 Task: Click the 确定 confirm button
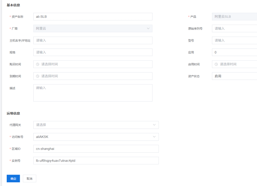pos(13,179)
